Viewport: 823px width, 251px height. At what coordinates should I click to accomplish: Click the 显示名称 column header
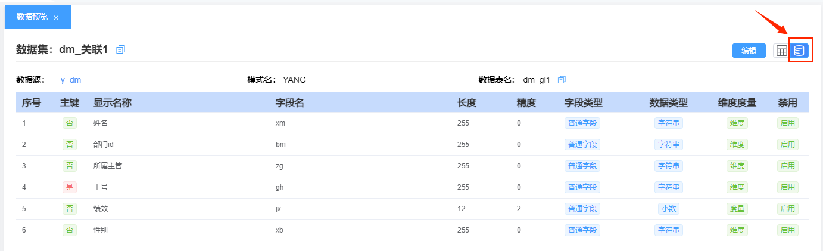[113, 102]
